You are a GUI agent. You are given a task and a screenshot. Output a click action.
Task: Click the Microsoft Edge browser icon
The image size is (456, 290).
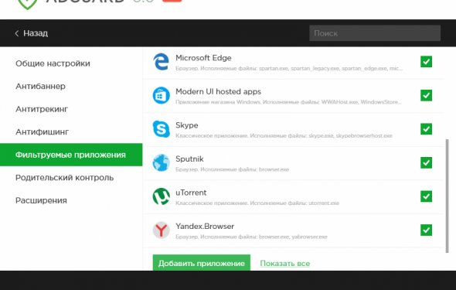click(161, 62)
